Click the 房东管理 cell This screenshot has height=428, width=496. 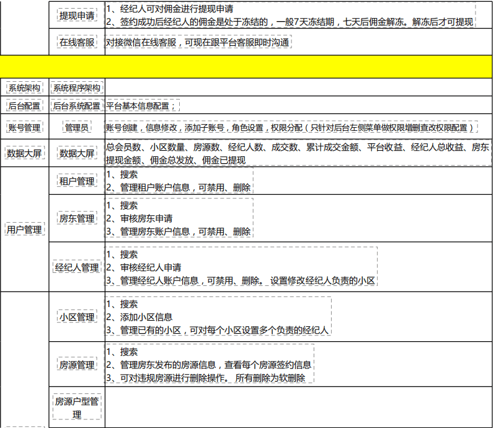pyautogui.click(x=77, y=218)
